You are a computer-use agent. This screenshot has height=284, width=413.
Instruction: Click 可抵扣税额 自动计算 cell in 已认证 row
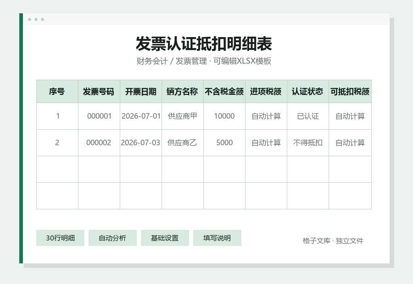[350, 116]
